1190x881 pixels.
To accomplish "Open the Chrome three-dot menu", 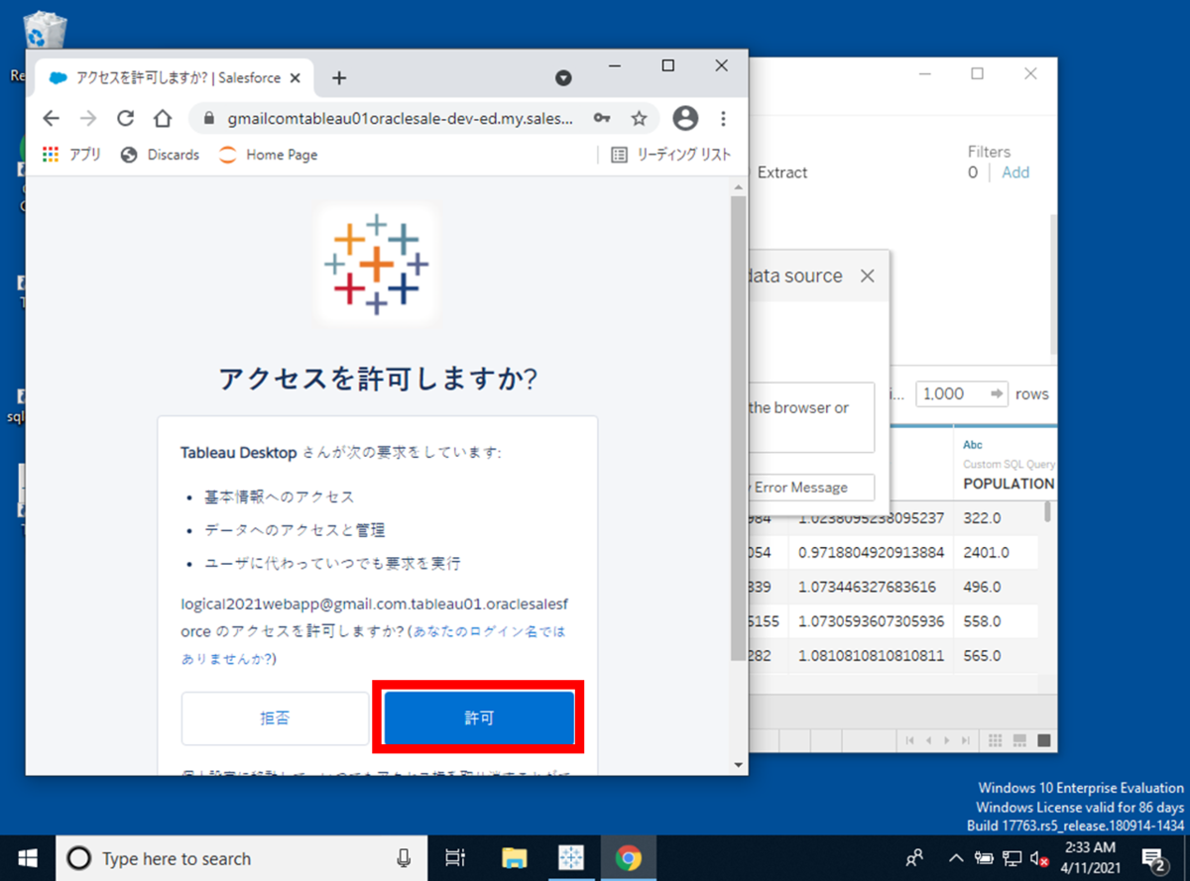I will (723, 119).
